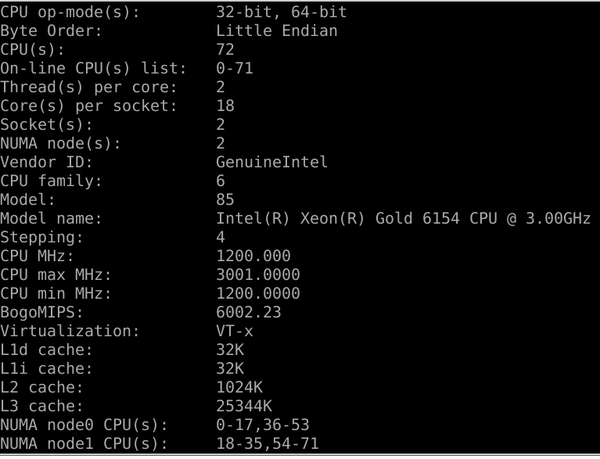Click the 'L2 cache:' value 1024K

click(x=239, y=387)
